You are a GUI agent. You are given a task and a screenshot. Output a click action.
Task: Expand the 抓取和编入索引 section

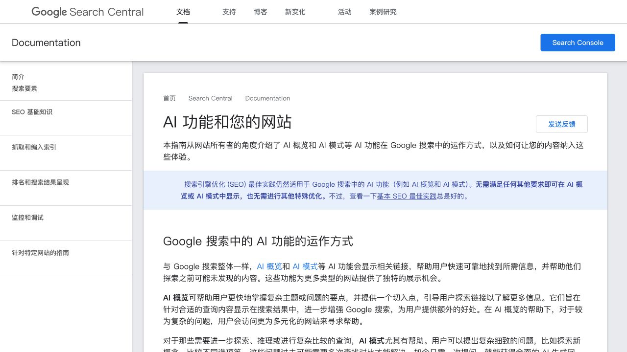(34, 147)
